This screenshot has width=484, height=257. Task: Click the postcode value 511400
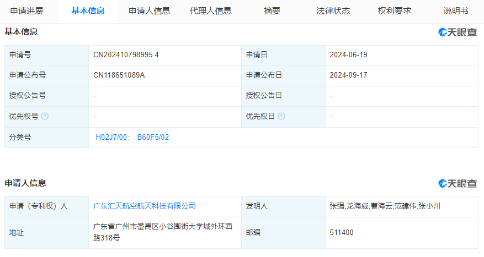coord(341,232)
